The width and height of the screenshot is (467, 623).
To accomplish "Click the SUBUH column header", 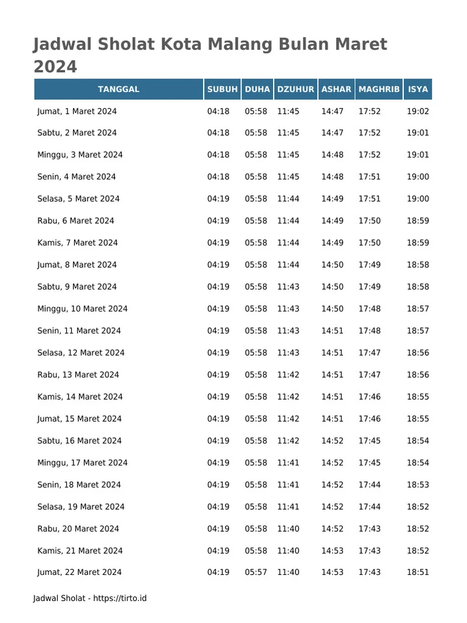I will tap(223, 89).
